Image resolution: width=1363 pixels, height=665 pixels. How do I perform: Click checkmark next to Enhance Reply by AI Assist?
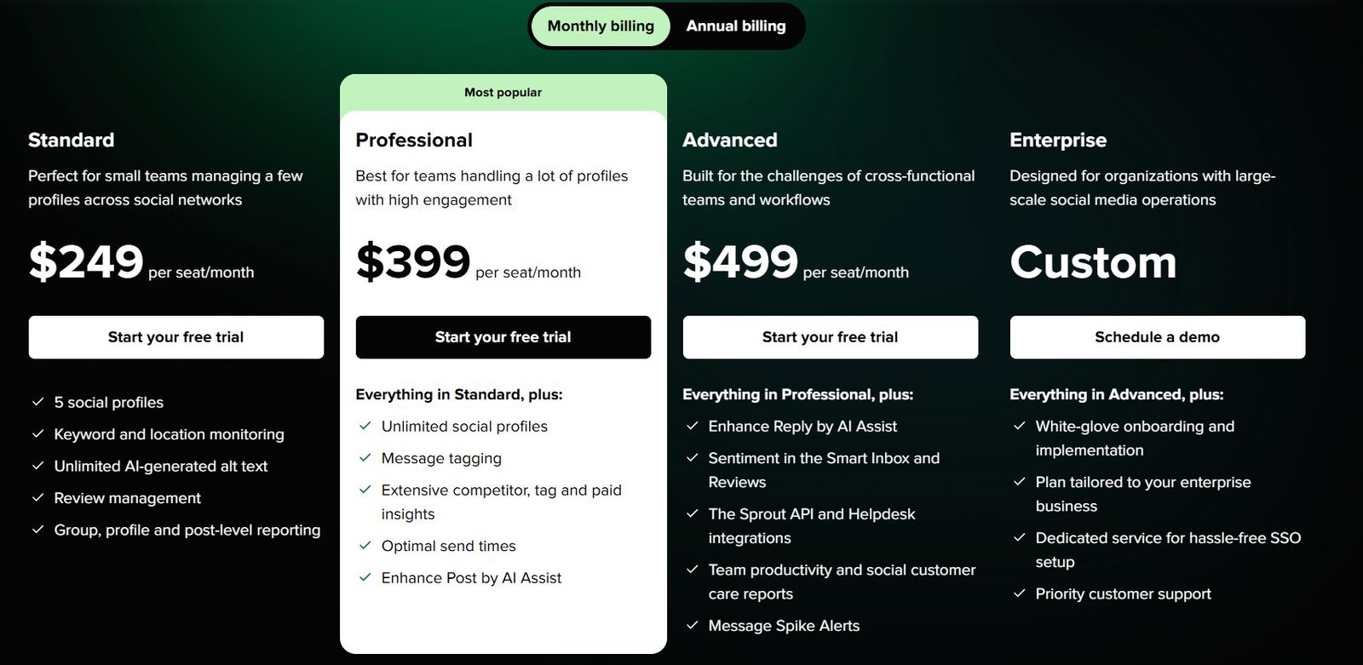pos(692,426)
